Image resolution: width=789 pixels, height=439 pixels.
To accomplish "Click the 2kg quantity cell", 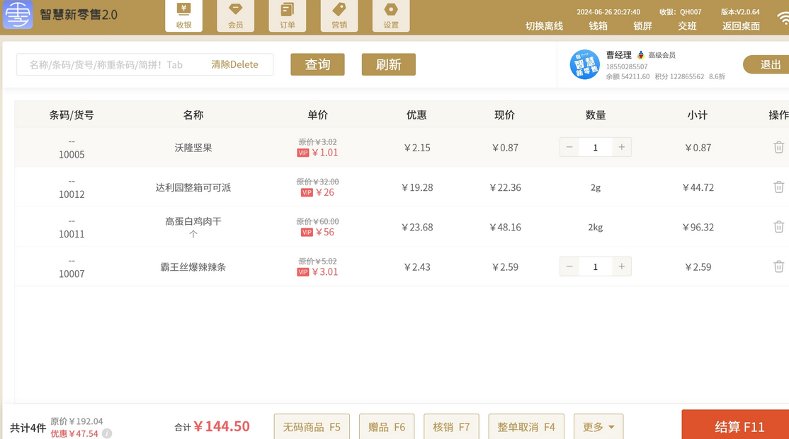I will pos(595,227).
